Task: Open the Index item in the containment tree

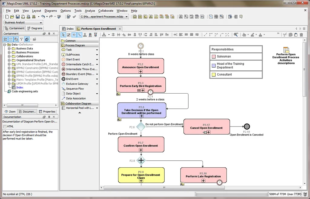Action: [x=19, y=87]
